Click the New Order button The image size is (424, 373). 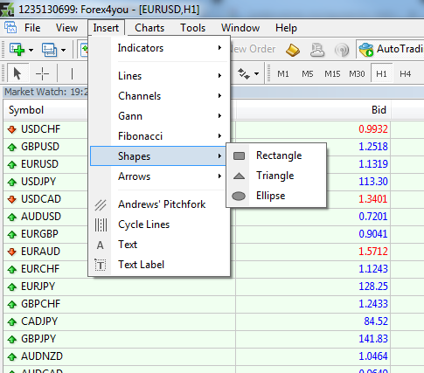tap(253, 49)
